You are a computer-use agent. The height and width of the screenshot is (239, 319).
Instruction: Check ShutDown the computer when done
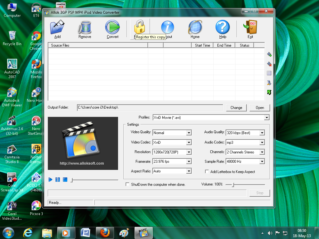point(127,184)
